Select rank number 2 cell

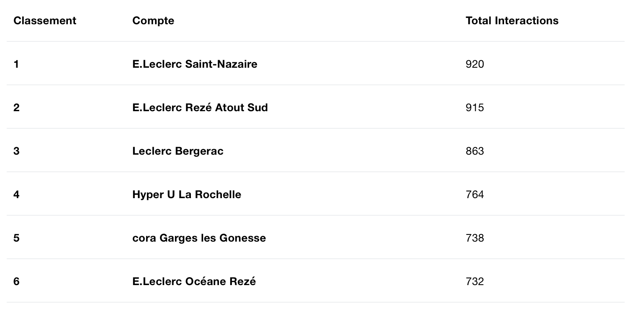16,107
